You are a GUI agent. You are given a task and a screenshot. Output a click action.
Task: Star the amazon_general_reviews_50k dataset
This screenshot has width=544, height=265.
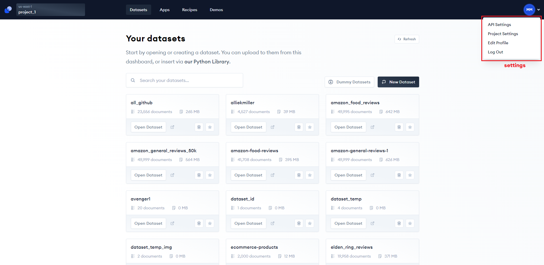click(210, 175)
